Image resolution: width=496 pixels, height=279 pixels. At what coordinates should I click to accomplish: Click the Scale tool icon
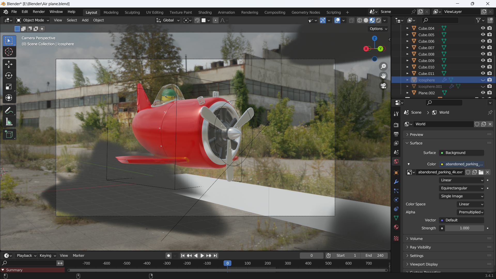pyautogui.click(x=9, y=86)
